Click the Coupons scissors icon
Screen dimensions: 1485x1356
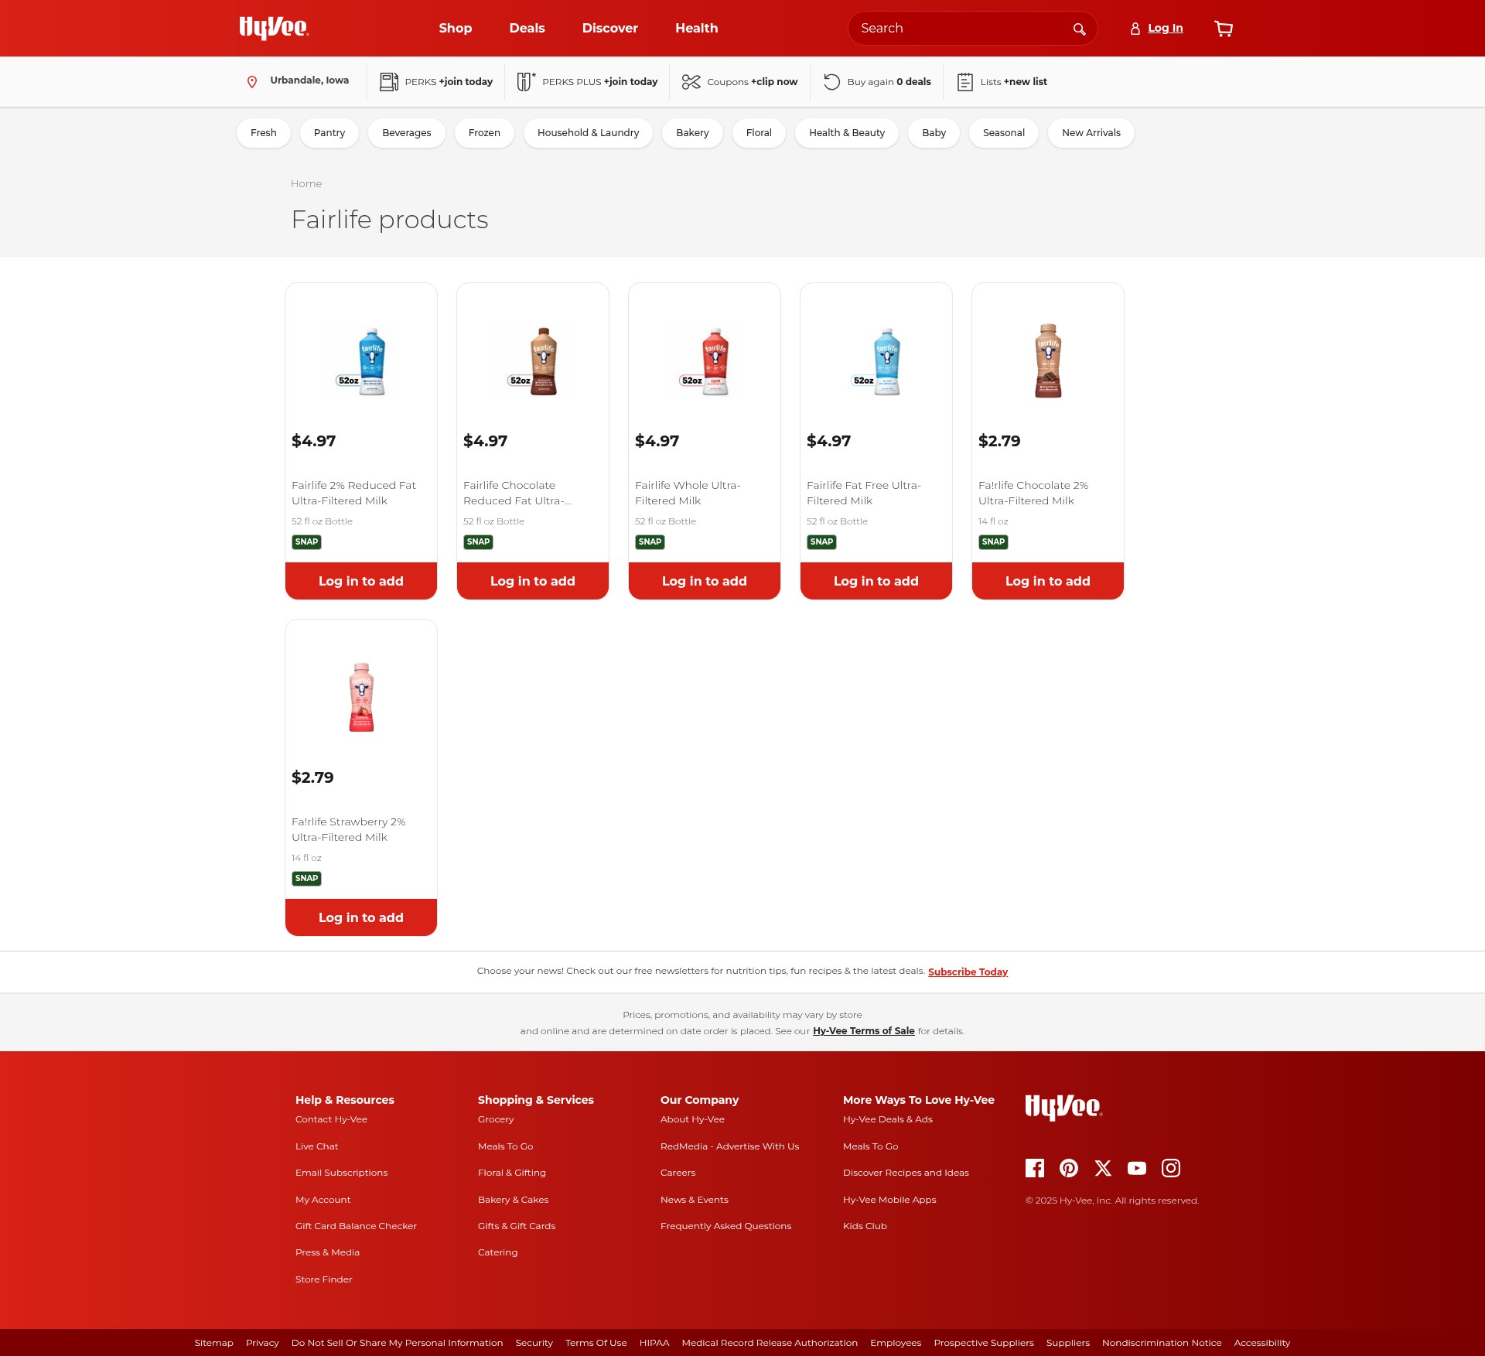[691, 82]
